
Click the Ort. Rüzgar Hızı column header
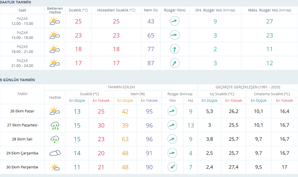click(x=215, y=10)
